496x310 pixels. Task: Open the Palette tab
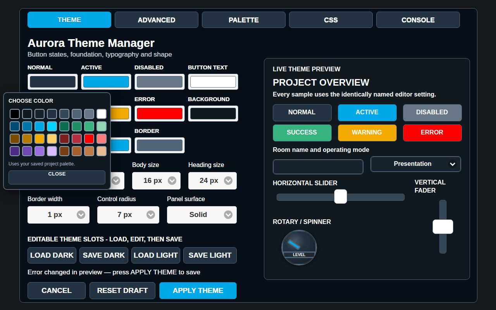(x=244, y=20)
